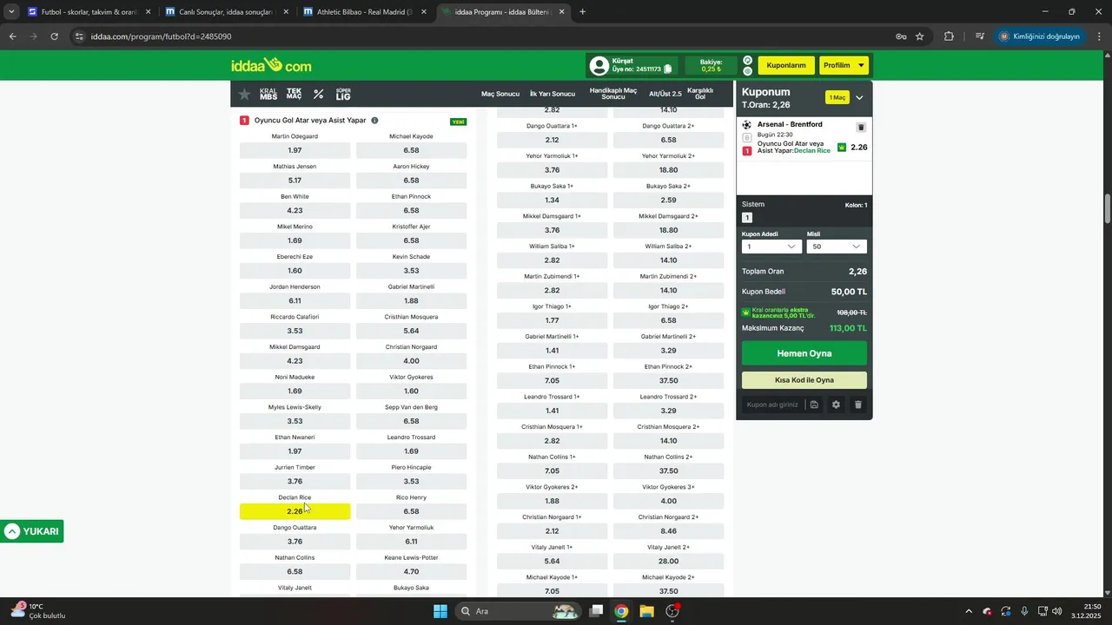This screenshot has width=1112, height=625.
Task: Click the weather widget showing 10°C
Action: (x=38, y=611)
